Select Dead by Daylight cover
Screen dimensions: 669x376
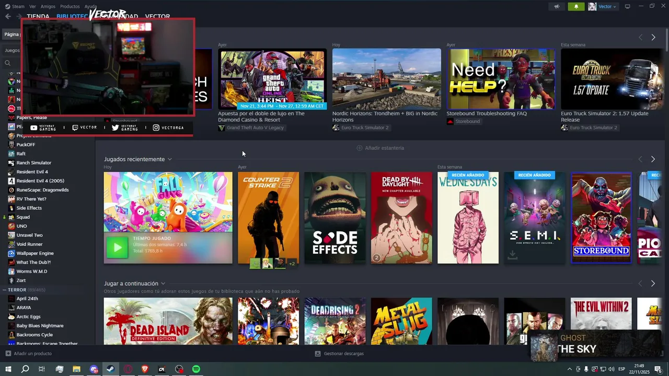pyautogui.click(x=401, y=218)
